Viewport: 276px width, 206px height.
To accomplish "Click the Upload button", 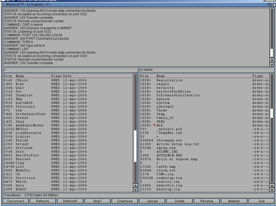I will 152,201.
